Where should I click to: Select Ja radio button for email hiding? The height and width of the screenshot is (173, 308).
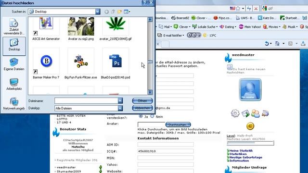[141, 116]
